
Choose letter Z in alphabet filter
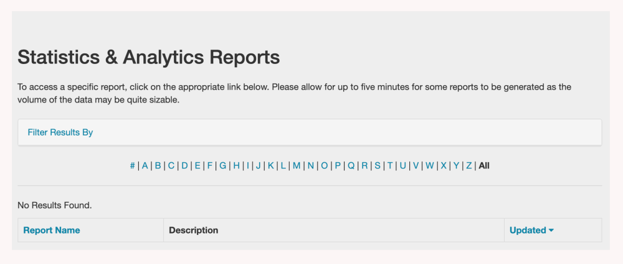[469, 166]
